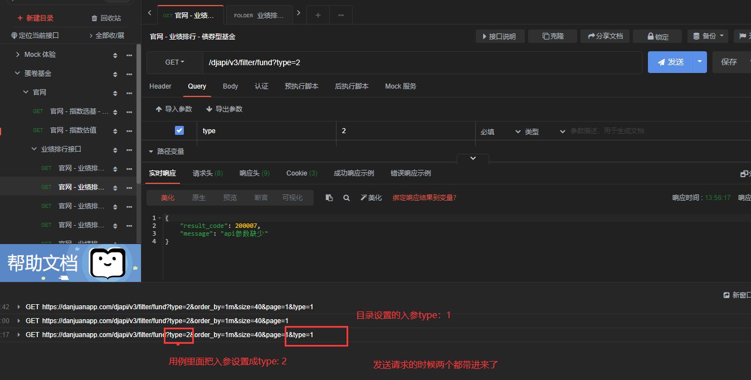Fold JSON at line 1 arrow
This screenshot has height=380, width=751.
point(160,218)
